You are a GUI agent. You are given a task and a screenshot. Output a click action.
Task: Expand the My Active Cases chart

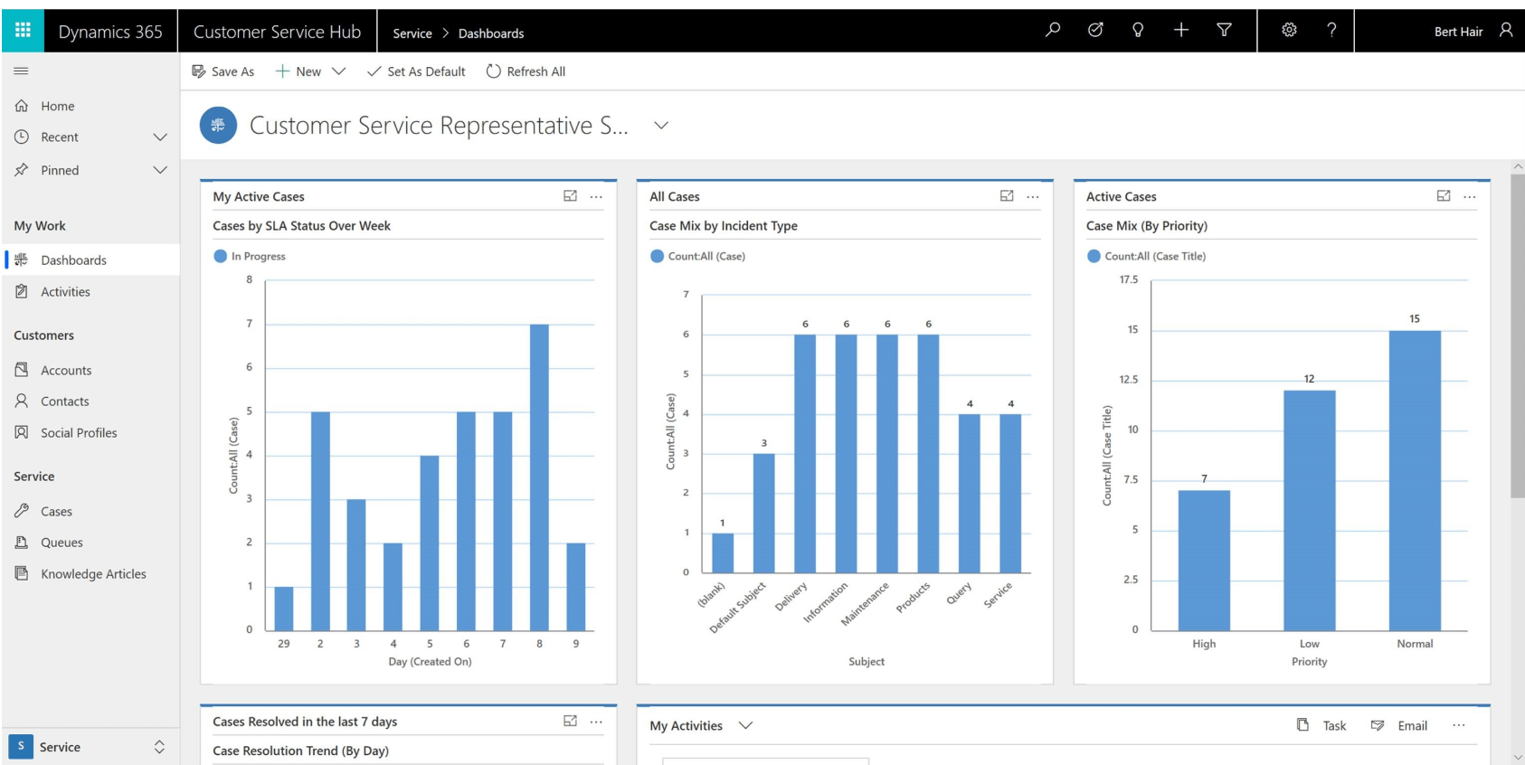[570, 195]
